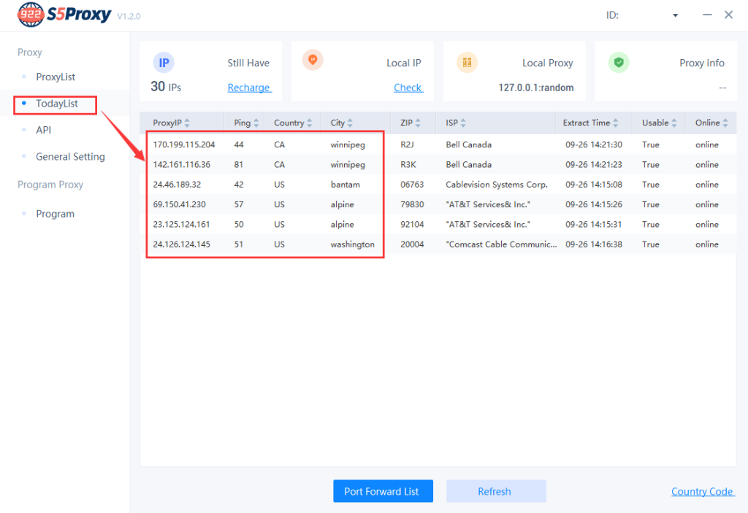
Task: Select TodayList in the sidebar
Action: tap(57, 104)
